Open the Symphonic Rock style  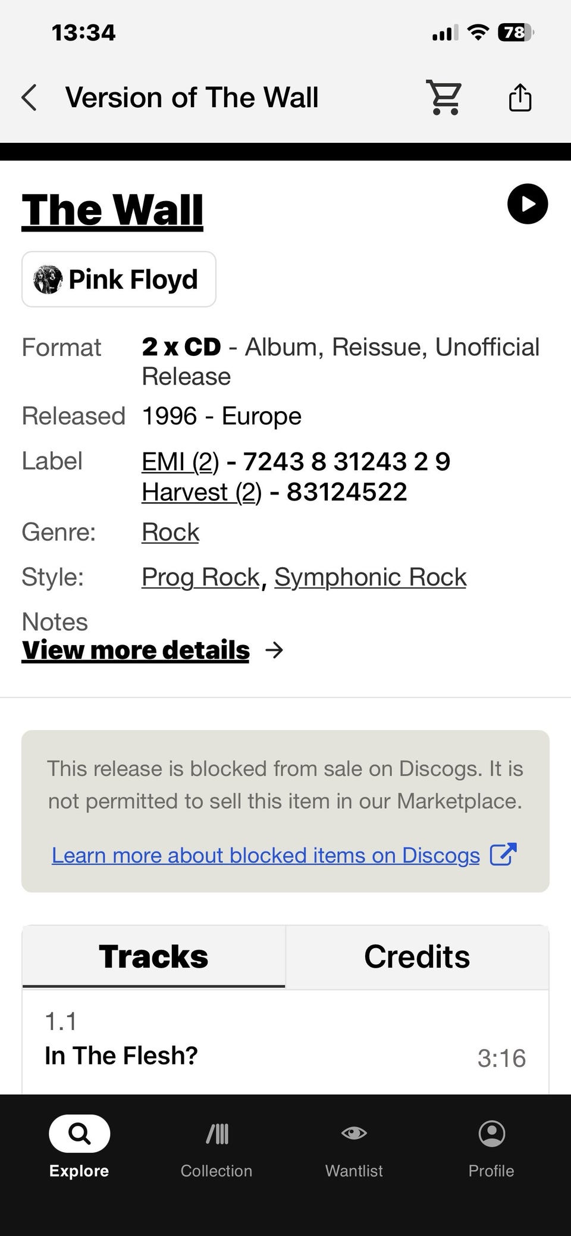[370, 577]
